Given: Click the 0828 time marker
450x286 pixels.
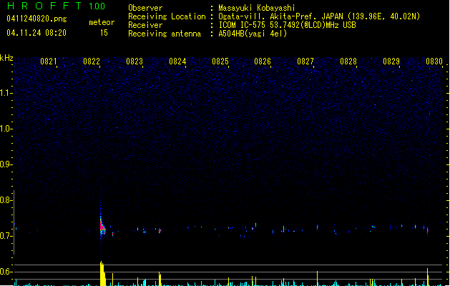Looking at the screenshot, I should tap(348, 61).
